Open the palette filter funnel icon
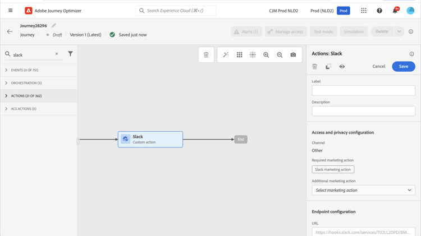Viewport: 421px width, 236px height. [x=70, y=54]
